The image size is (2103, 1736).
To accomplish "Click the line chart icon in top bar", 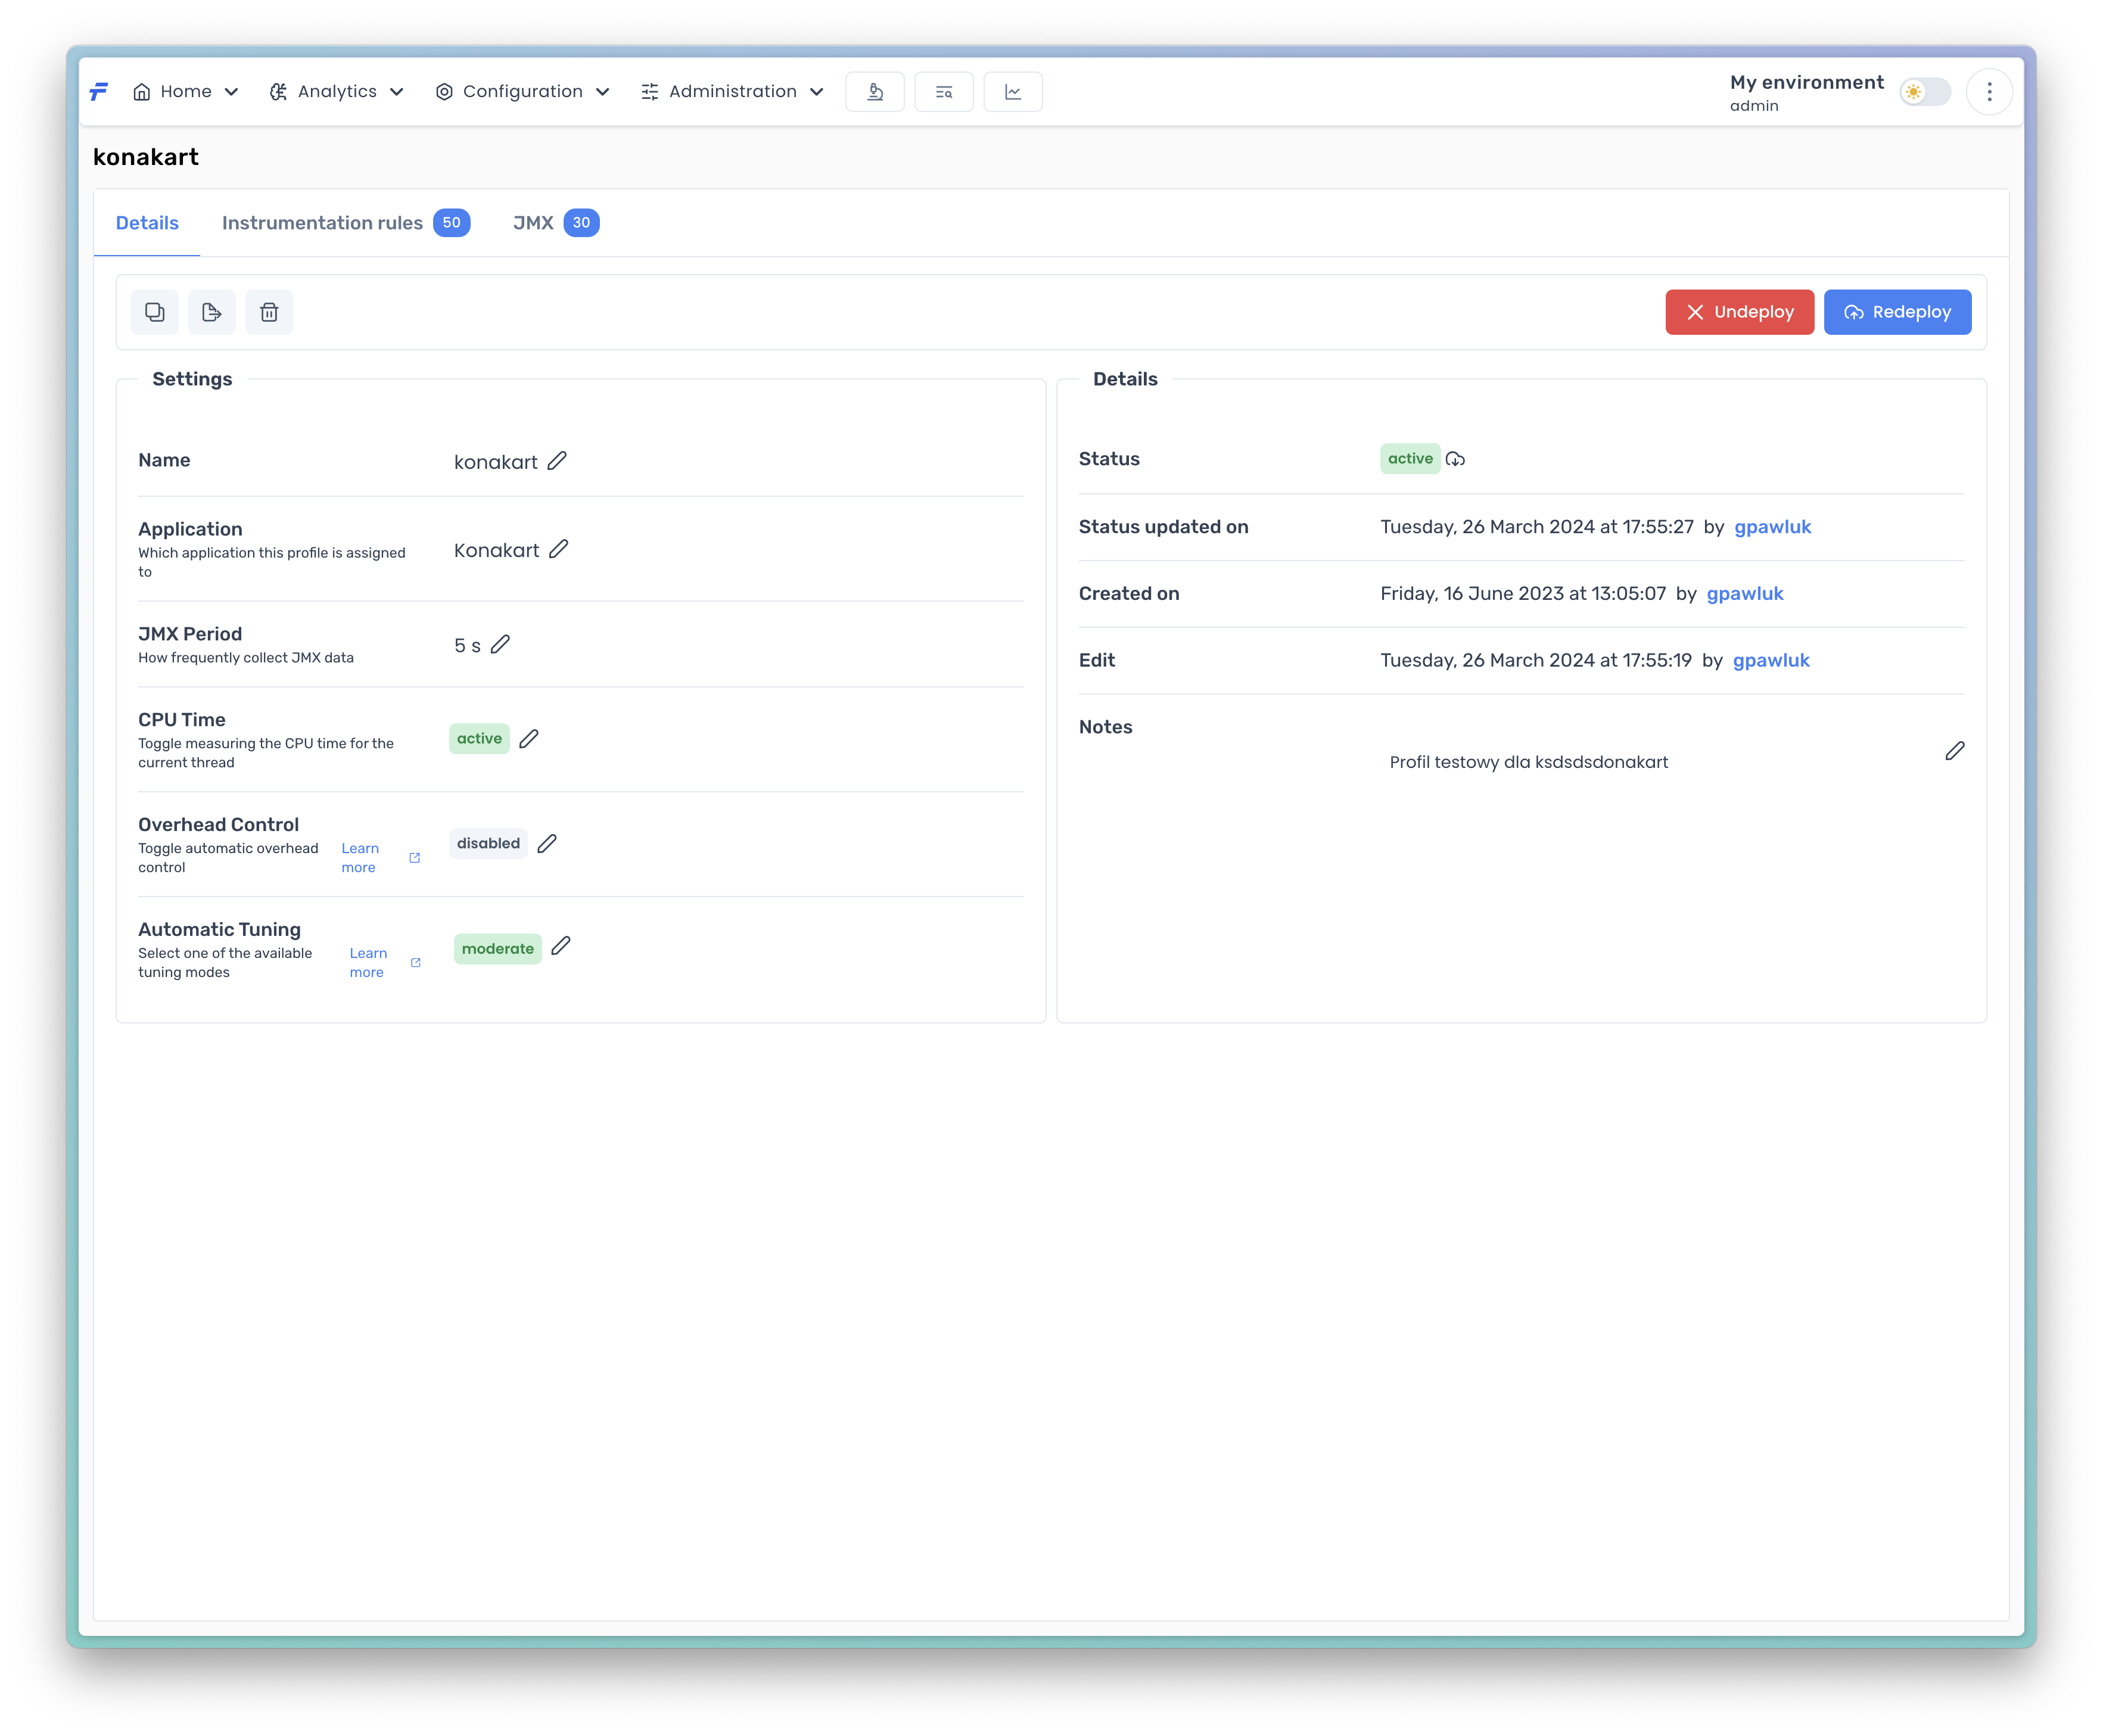I will 1013,92.
